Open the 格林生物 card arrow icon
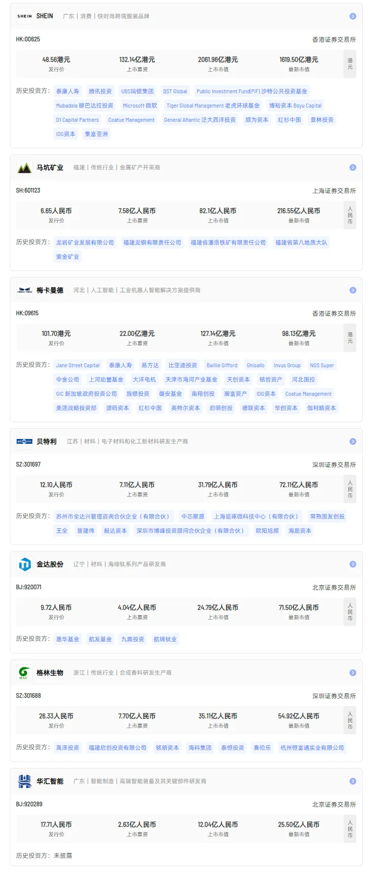Image resolution: width=372 pixels, height=872 pixels. [x=352, y=673]
